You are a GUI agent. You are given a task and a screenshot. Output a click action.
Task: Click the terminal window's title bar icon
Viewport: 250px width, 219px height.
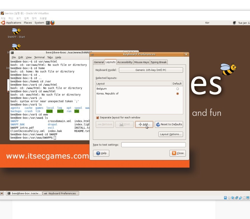12,53
